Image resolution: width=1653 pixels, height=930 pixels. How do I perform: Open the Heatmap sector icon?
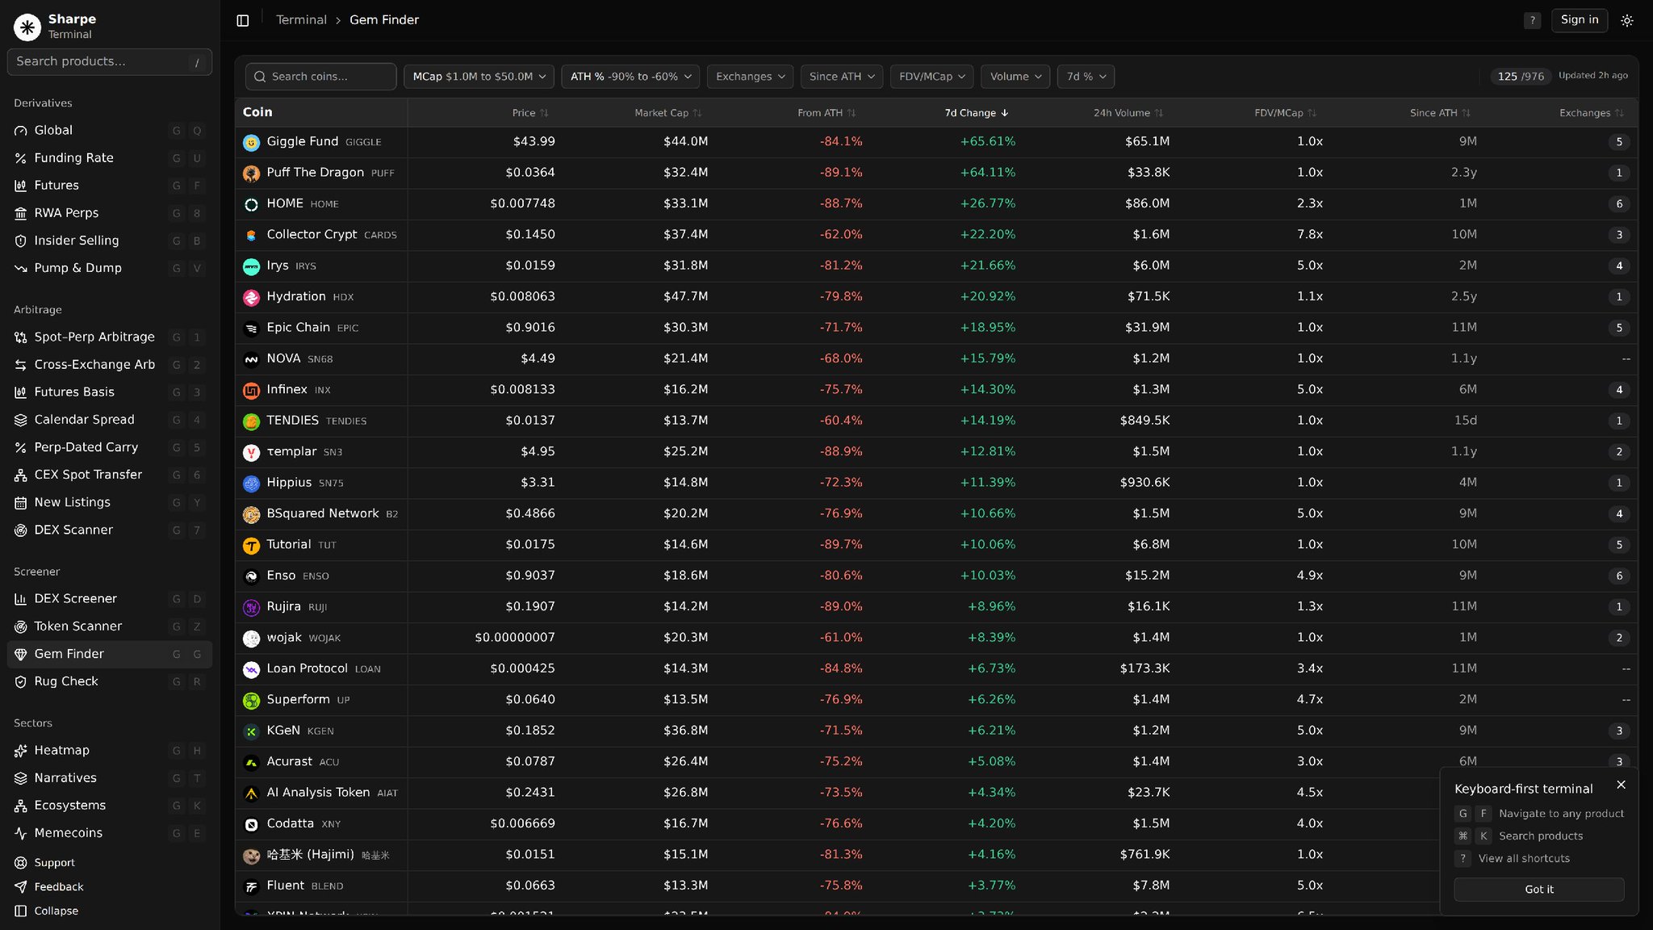[x=21, y=751]
